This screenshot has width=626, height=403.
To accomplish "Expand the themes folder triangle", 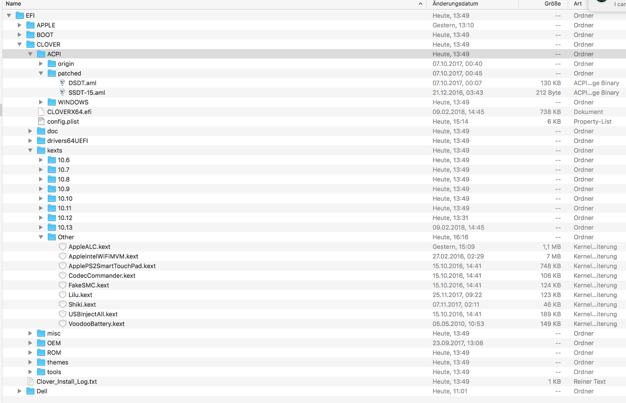I will point(30,362).
